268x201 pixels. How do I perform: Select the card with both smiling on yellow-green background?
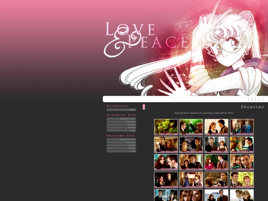click(x=242, y=180)
